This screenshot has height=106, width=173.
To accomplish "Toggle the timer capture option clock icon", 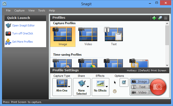I will pyautogui.click(x=115, y=91).
